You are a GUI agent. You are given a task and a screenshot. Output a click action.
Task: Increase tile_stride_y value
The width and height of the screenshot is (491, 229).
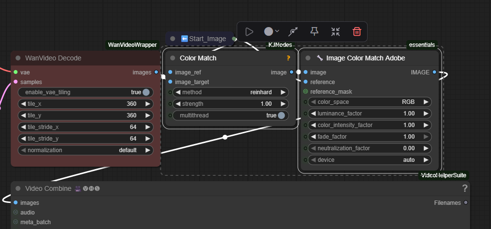148,139
